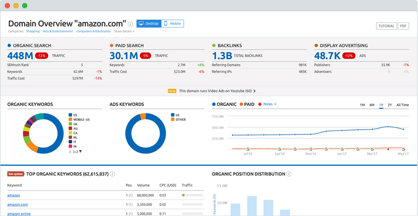The height and width of the screenshot is (216, 418).
Task: Select the 1M time range tab
Action: pos(362,105)
